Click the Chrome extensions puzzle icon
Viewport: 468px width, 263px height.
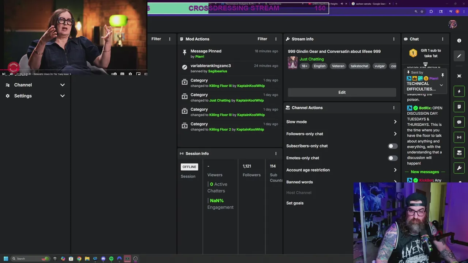click(x=431, y=12)
